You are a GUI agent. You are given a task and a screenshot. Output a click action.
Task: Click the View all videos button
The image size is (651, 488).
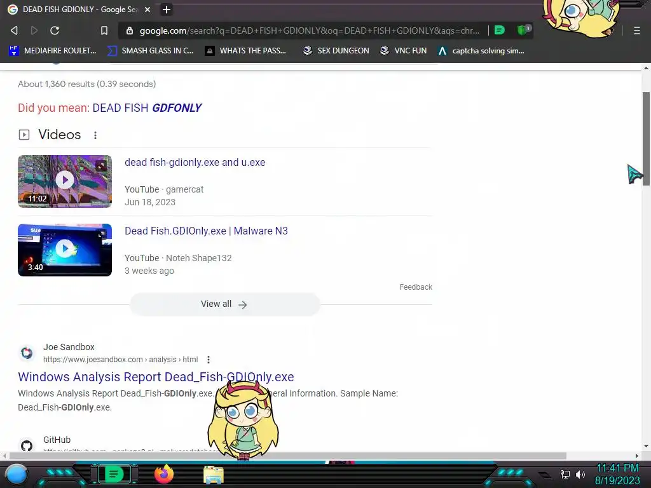pyautogui.click(x=224, y=304)
